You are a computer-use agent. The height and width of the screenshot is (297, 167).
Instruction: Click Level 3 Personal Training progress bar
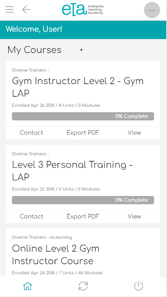pyautogui.click(x=83, y=200)
